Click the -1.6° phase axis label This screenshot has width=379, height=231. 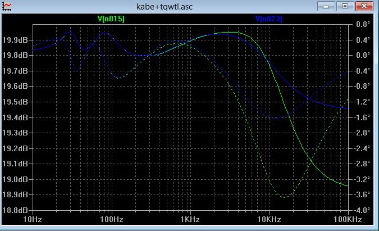361,117
